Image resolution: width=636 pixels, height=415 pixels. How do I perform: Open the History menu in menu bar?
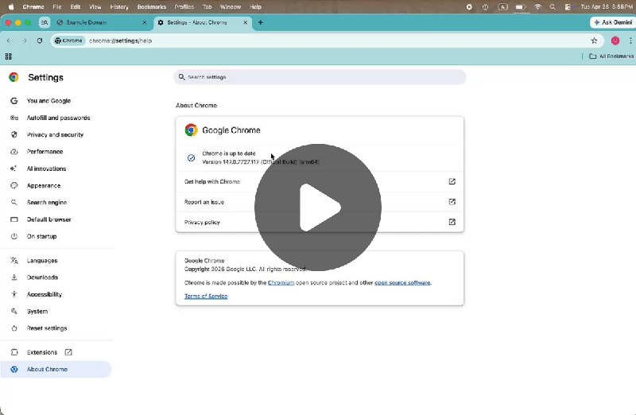(x=119, y=7)
